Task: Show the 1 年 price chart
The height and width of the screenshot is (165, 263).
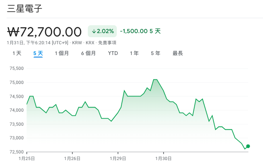Action: pos(134,53)
